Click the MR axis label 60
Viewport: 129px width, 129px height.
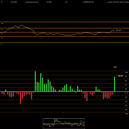[x=126, y=81]
